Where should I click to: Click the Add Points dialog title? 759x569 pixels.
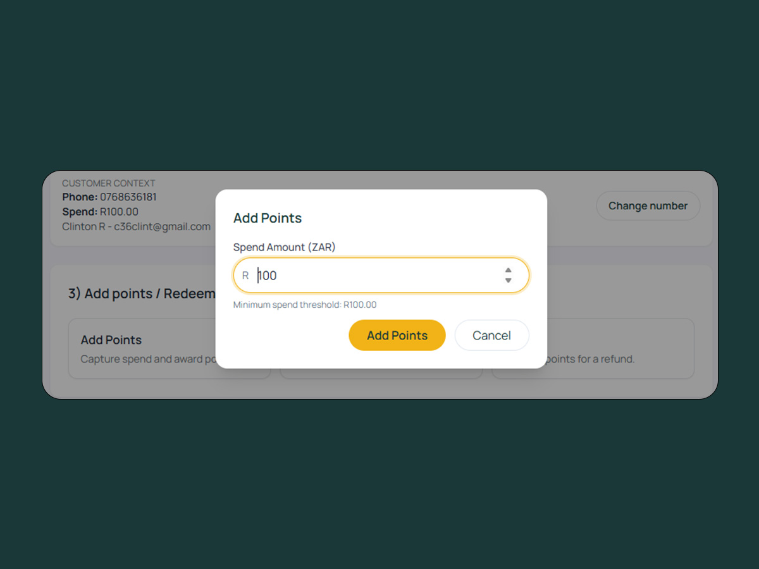(x=268, y=218)
